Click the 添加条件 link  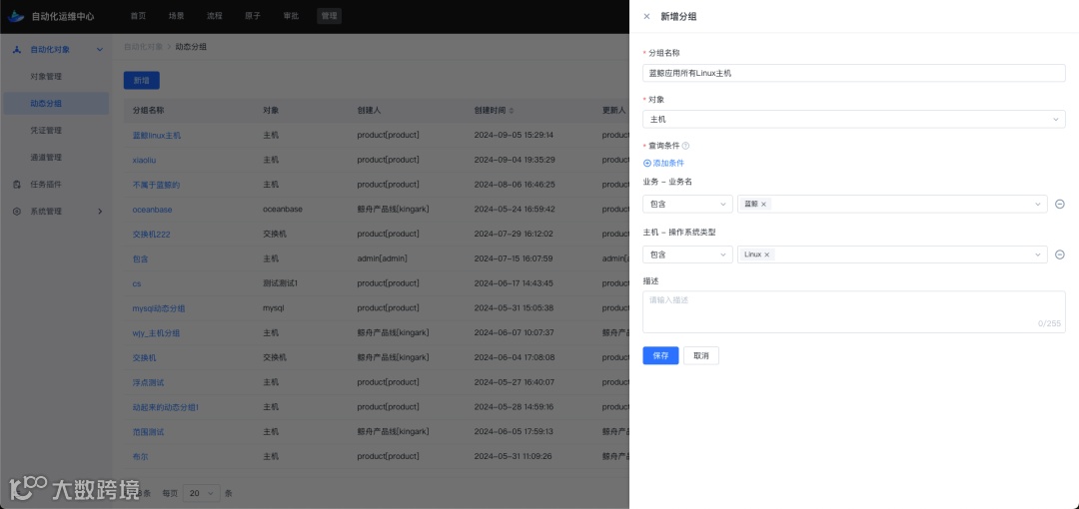point(663,163)
